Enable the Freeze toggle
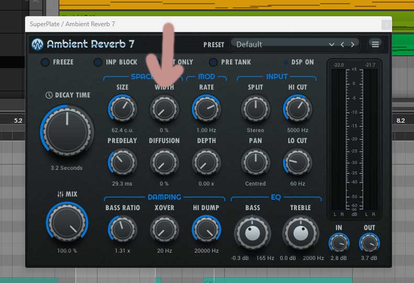414x283 pixels. click(45, 62)
